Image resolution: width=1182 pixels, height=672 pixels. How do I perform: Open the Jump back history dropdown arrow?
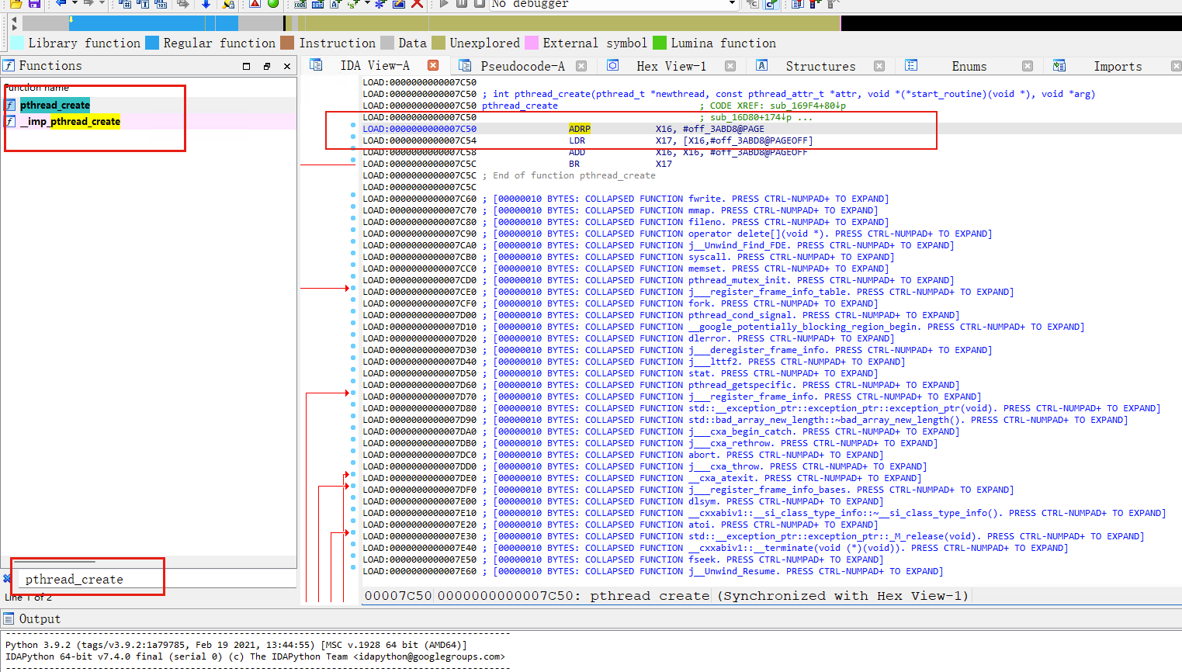coord(75,3)
